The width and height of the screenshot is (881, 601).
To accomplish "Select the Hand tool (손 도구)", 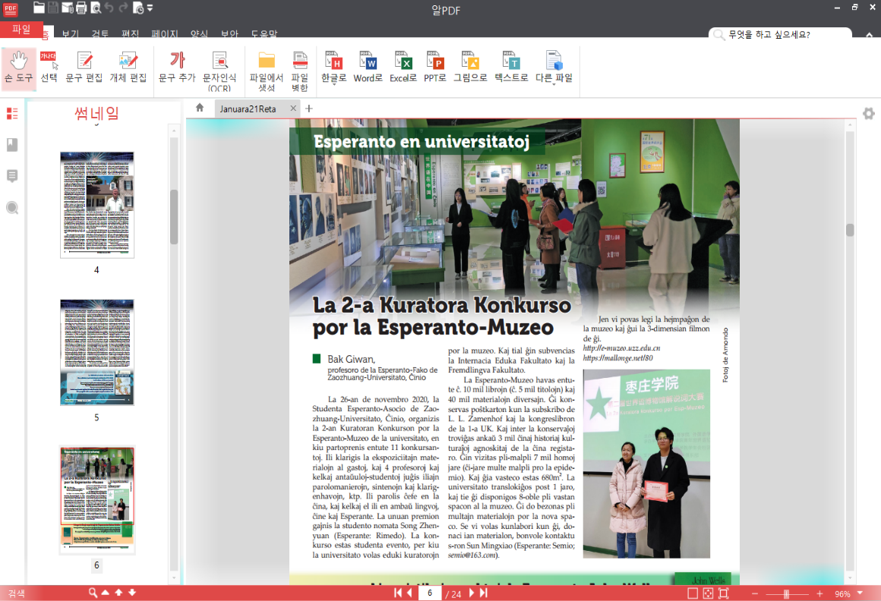I will (18, 67).
